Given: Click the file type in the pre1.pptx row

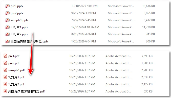Looking at the screenshot, I should 121,6.
